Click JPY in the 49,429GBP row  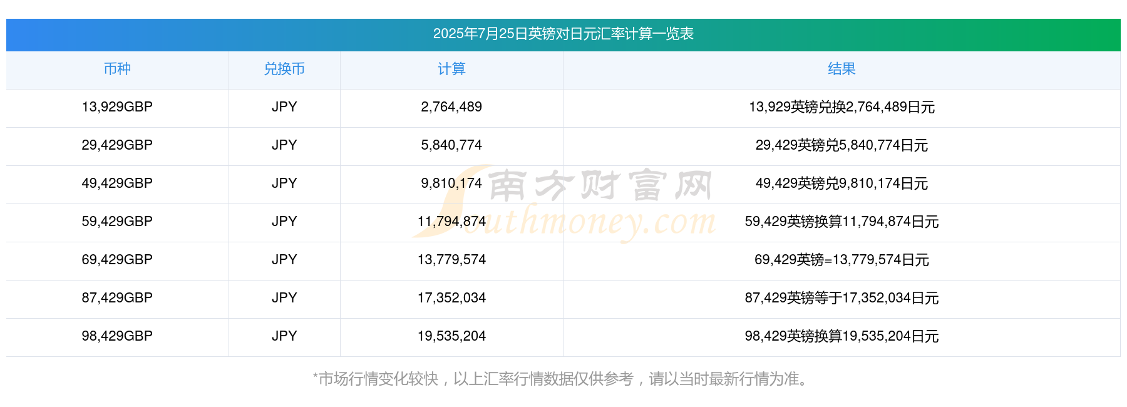284,183
